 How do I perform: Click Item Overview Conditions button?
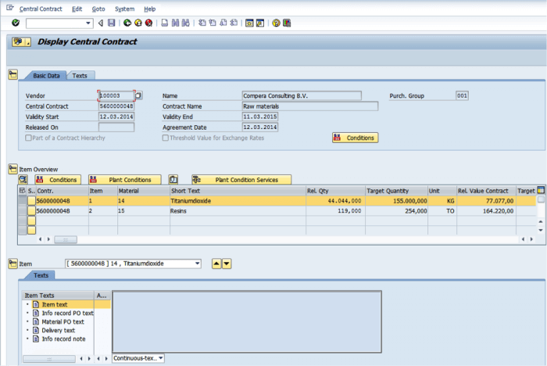click(x=58, y=180)
